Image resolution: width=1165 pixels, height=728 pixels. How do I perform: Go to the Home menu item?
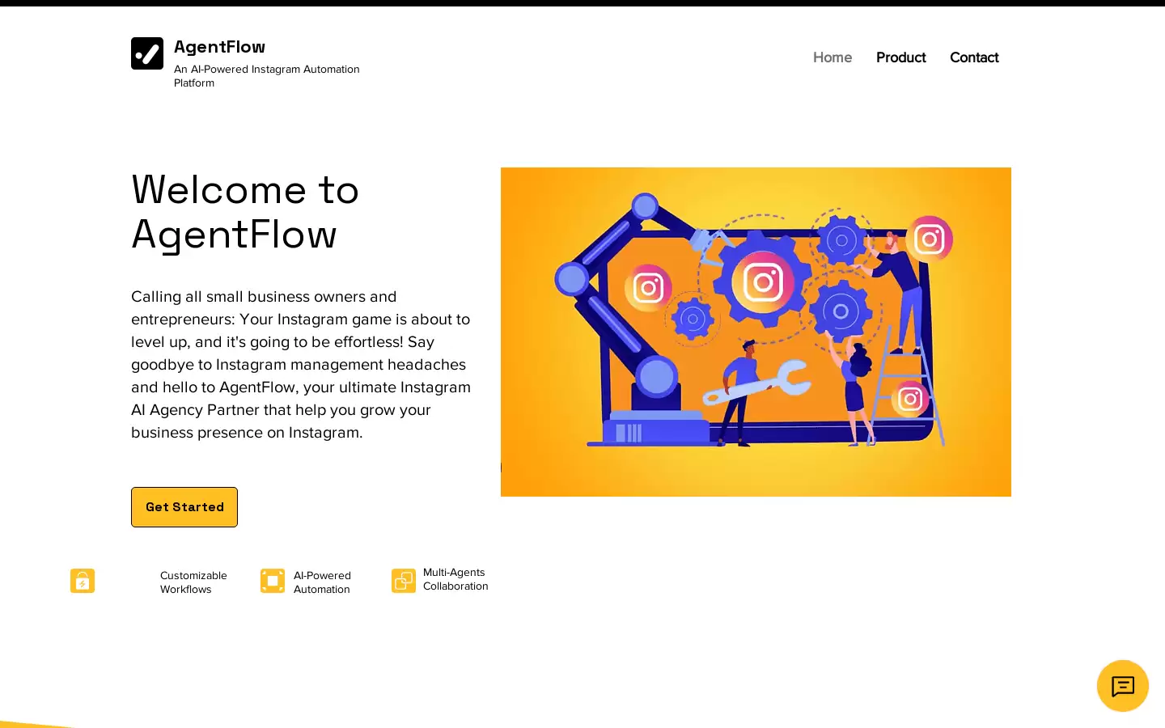click(832, 57)
